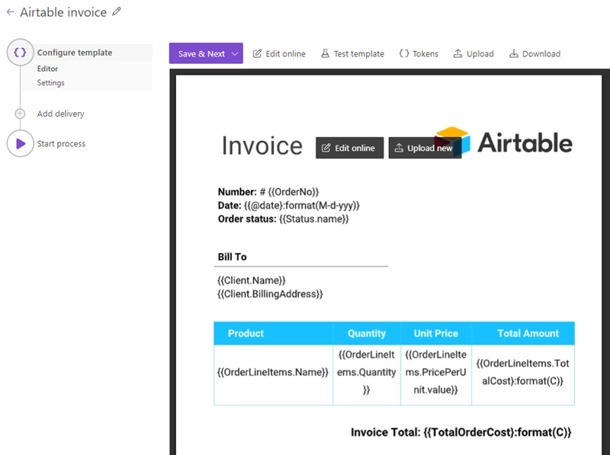
Task: Select the Add delivery step
Action: 61,114
